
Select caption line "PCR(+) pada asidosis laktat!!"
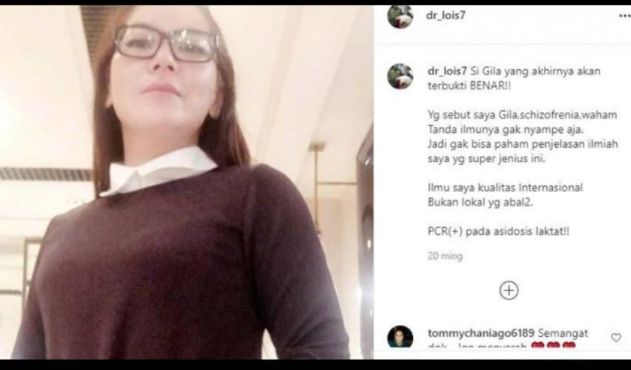pos(498,232)
